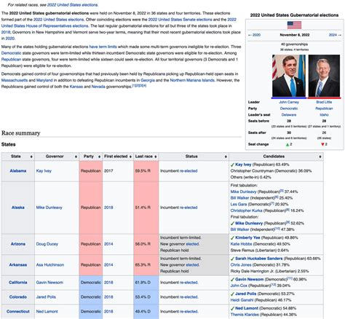Open the Delaware leader's seat link

(x=289, y=115)
